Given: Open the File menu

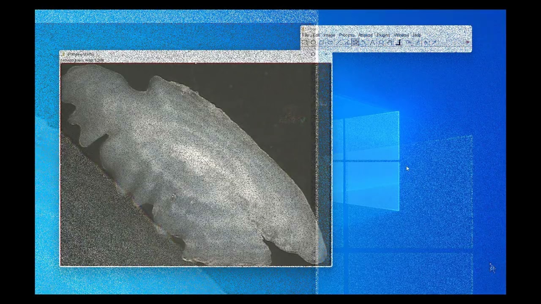Looking at the screenshot, I should point(306,35).
